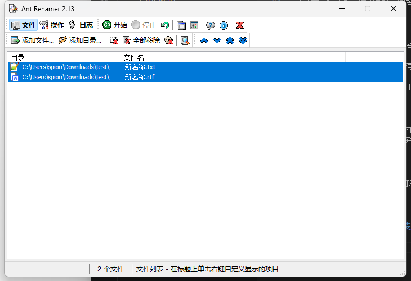This screenshot has height=281, width=411.
Task: Open the About info icon
Action: (x=224, y=25)
